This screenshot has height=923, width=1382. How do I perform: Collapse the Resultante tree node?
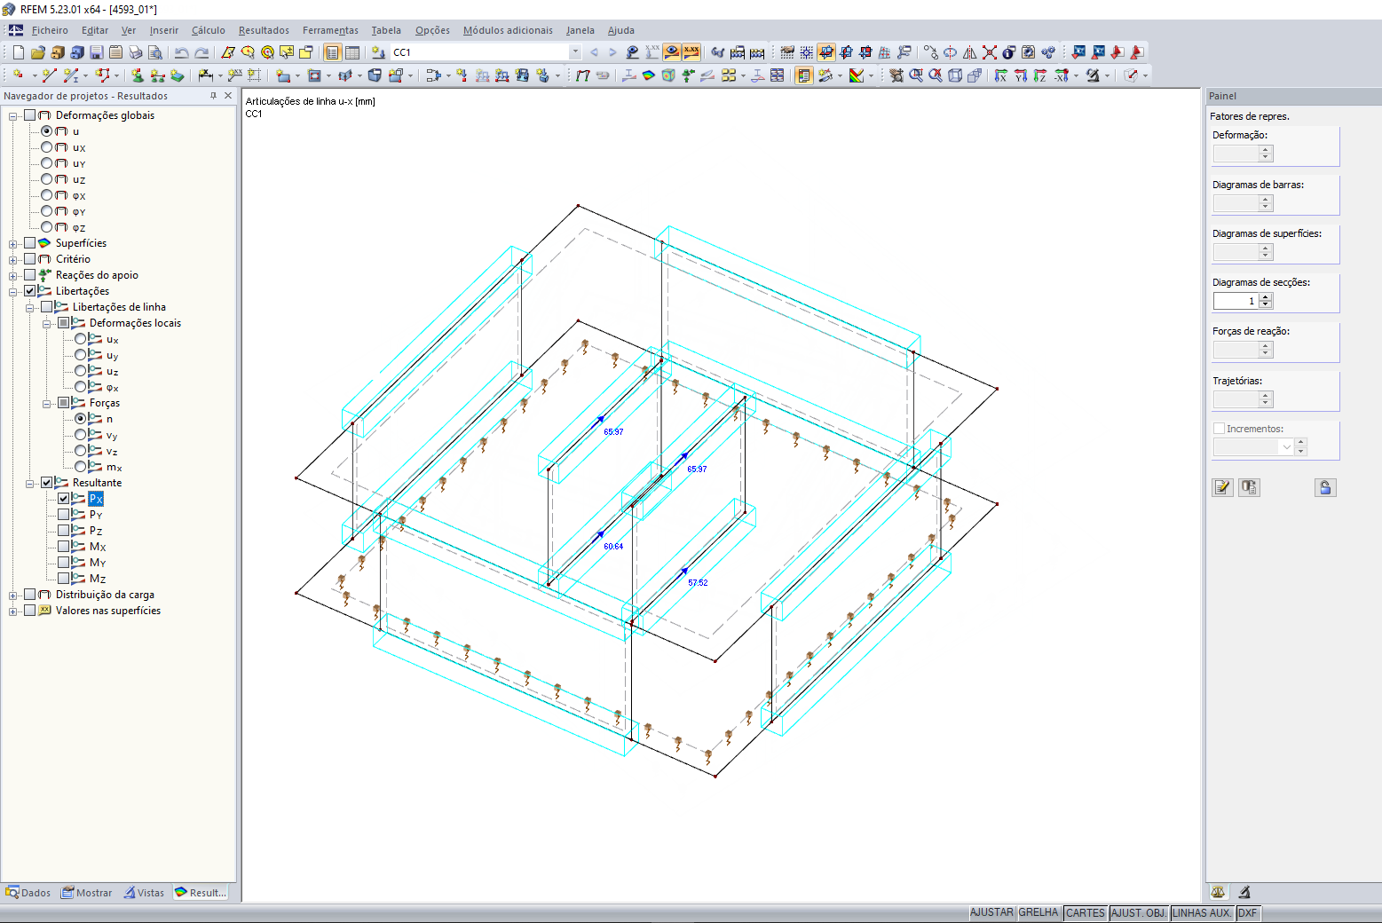click(30, 483)
